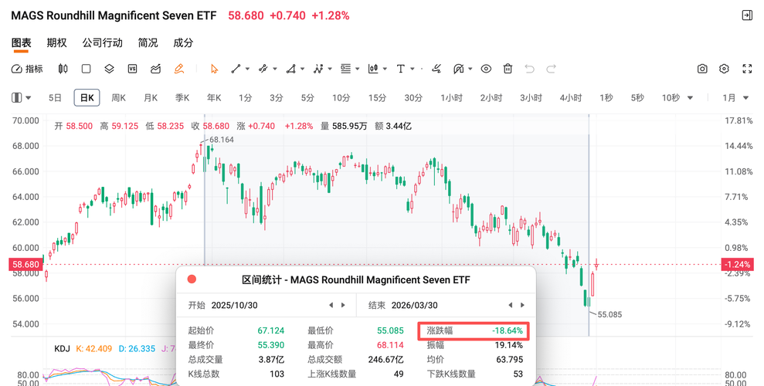Select the 30分 interval
This screenshot has height=386, width=764.
(x=413, y=98)
